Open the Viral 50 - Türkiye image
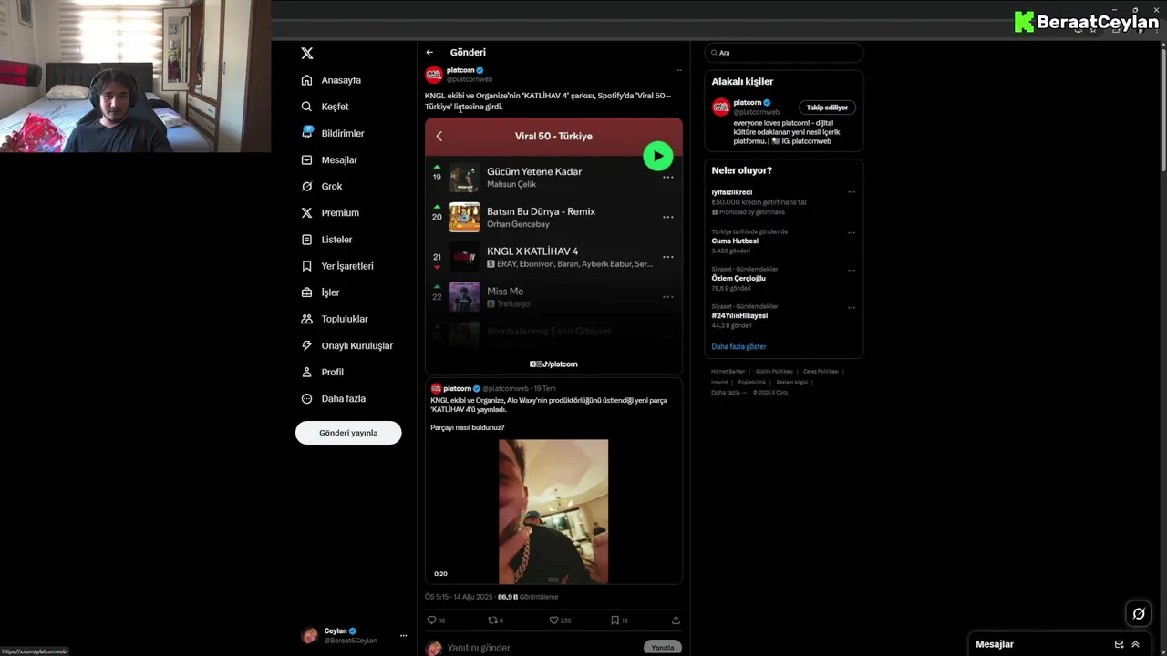The height and width of the screenshot is (656, 1167). coord(553,246)
